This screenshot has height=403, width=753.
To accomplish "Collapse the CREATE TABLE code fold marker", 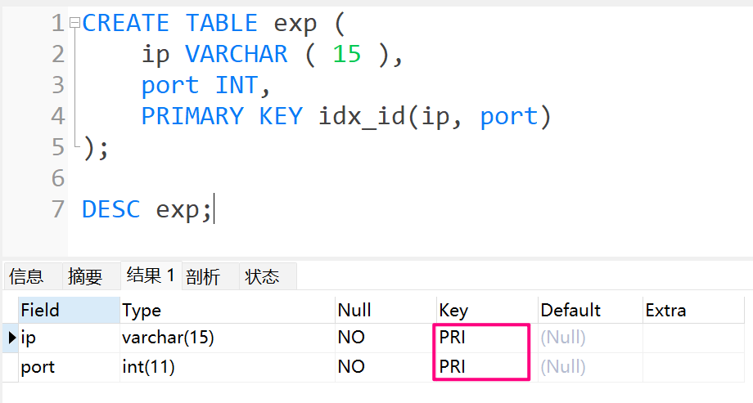I will point(74,24).
